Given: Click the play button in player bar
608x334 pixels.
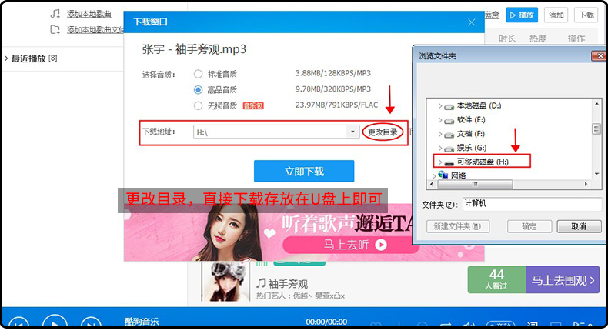Looking at the screenshot, I should click(x=55, y=325).
